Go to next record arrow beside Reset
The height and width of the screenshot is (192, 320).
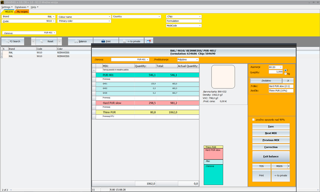tap(59, 41)
